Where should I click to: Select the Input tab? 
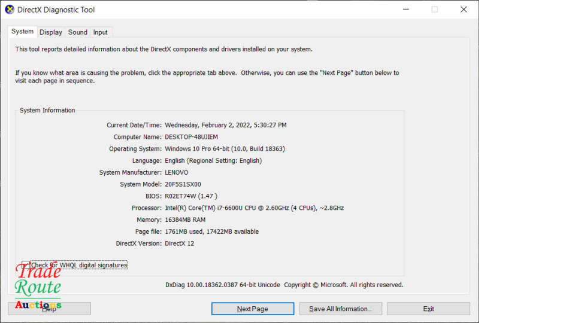click(101, 32)
